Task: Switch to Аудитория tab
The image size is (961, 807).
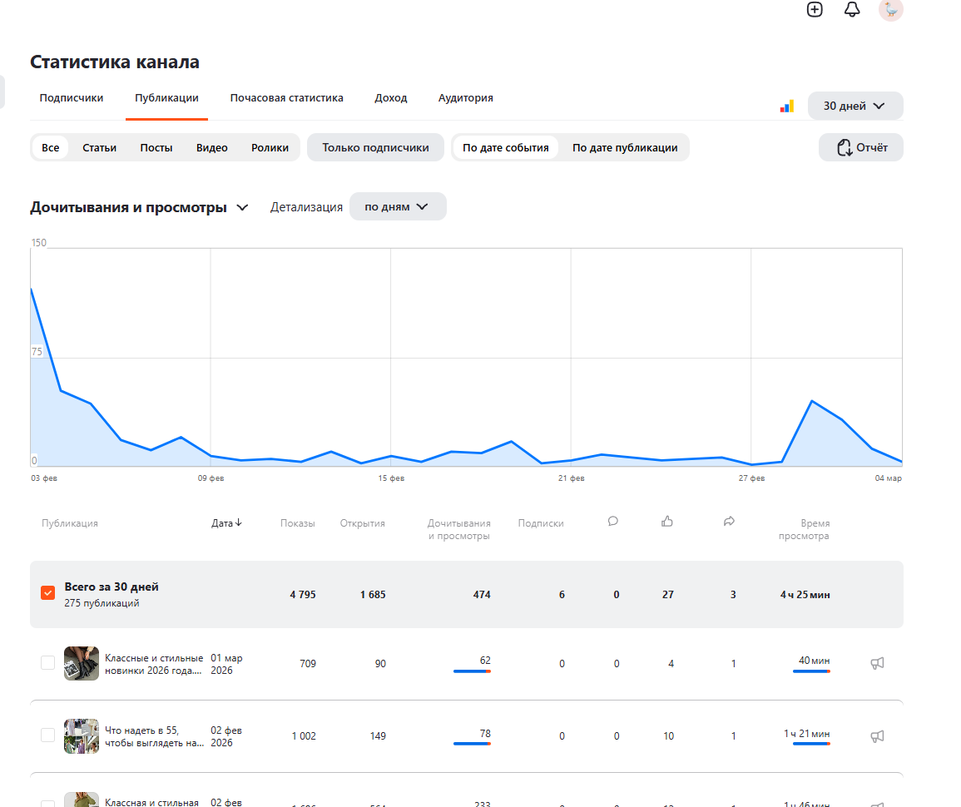Action: click(466, 98)
